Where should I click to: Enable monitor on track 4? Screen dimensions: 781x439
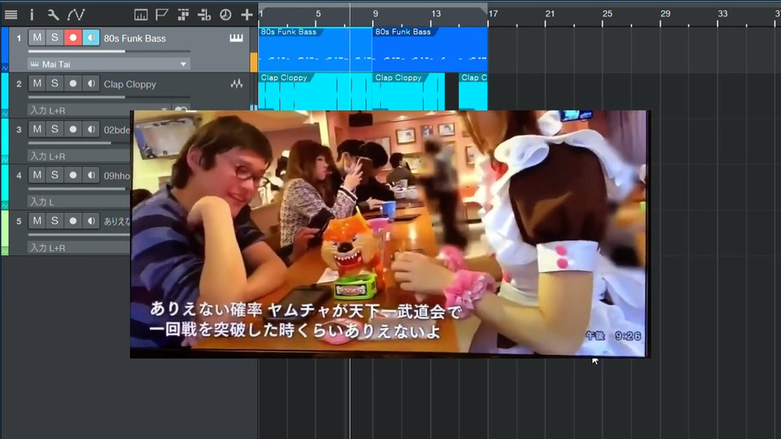coord(90,176)
